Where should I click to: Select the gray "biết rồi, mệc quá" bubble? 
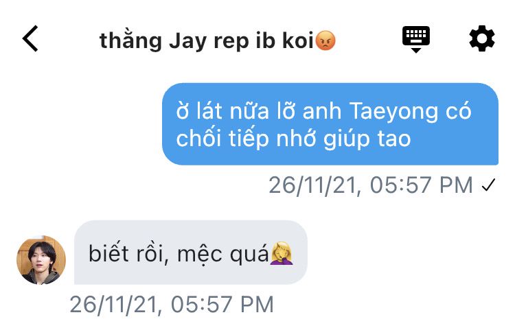click(191, 252)
